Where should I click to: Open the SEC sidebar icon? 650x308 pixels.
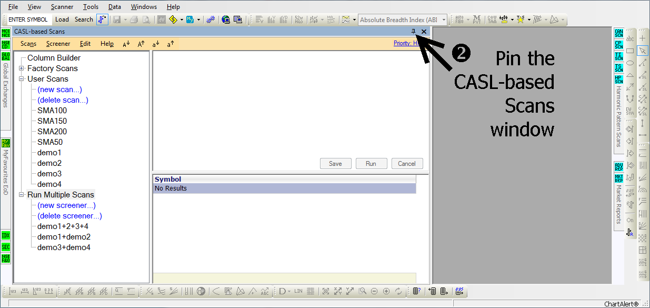pyautogui.click(x=6, y=247)
